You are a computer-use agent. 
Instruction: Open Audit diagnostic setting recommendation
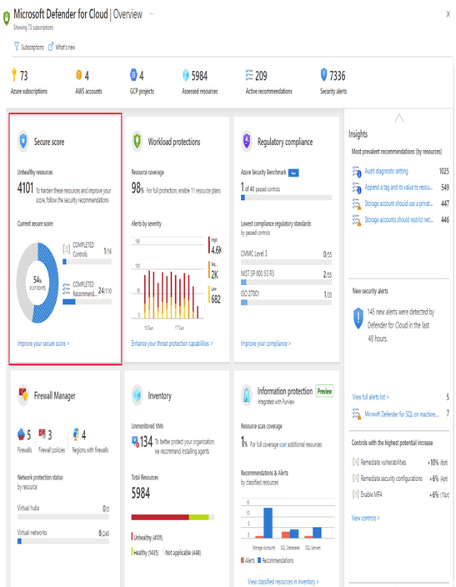coord(386,171)
